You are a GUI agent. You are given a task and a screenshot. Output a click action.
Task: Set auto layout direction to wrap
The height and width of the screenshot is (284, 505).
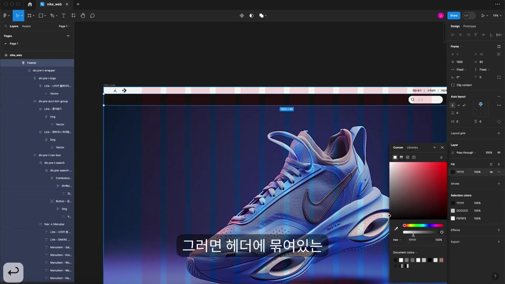464,105
